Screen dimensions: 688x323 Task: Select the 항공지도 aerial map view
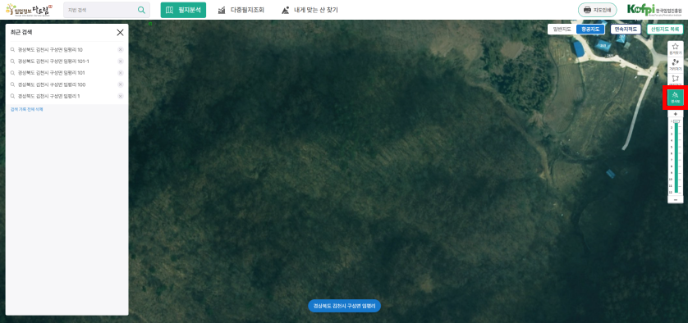tap(590, 30)
